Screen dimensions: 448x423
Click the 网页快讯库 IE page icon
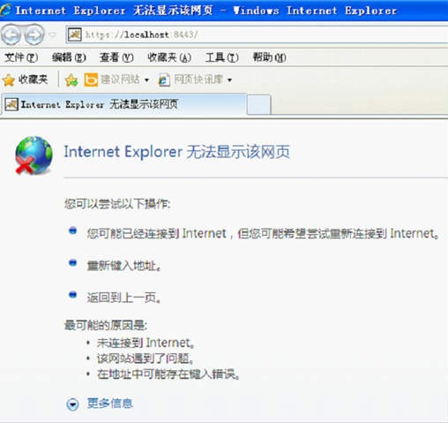coord(164,79)
